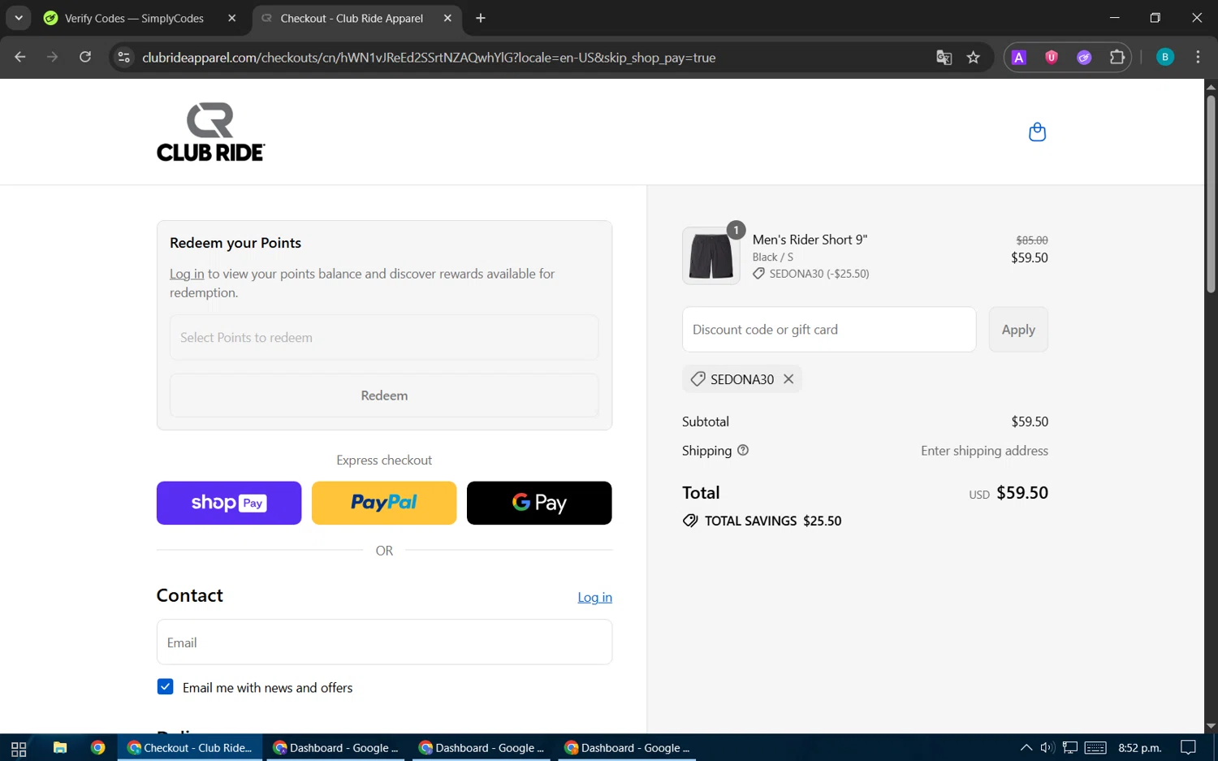The width and height of the screenshot is (1218, 761).
Task: Open the network tray icon
Action: point(1070,748)
